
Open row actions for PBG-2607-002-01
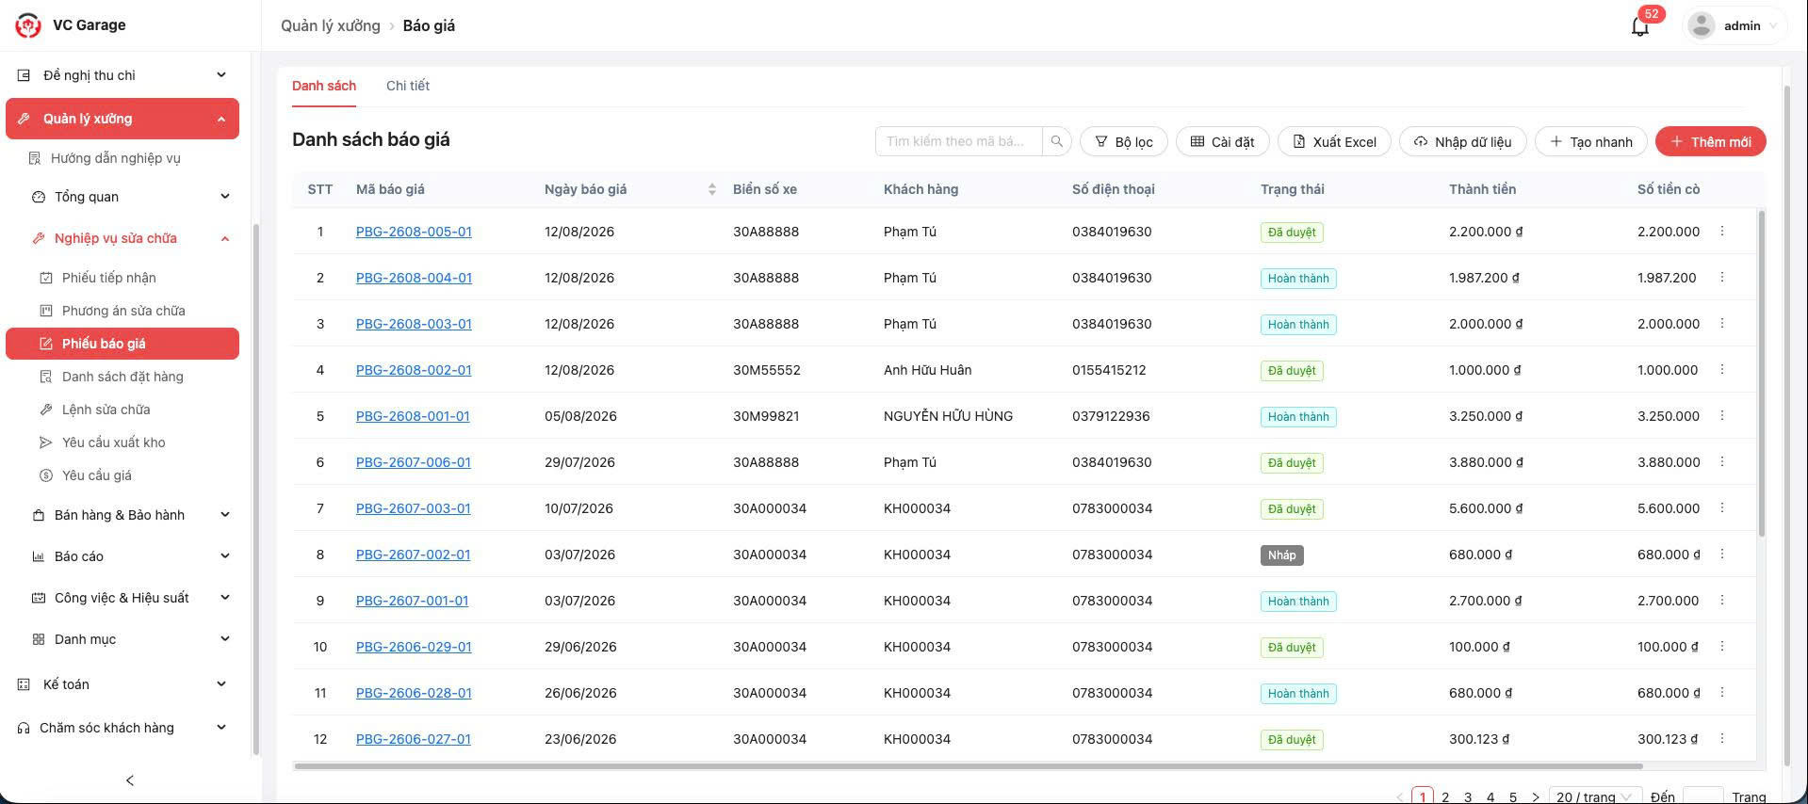point(1722,554)
